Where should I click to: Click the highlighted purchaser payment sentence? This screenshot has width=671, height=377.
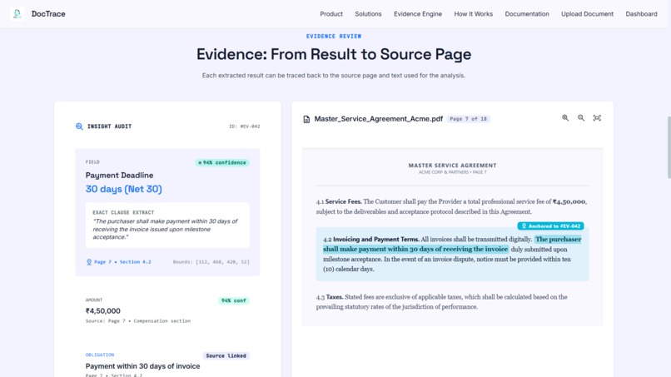coord(452,244)
